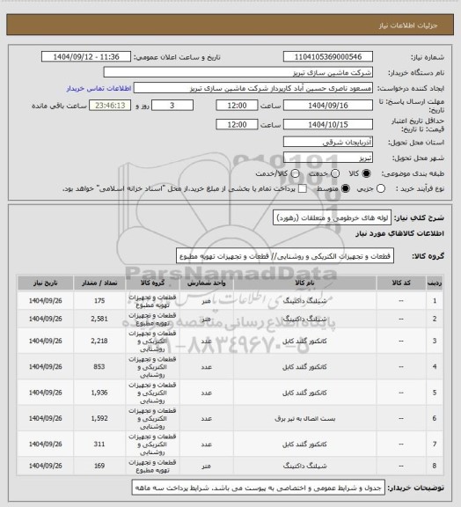The height and width of the screenshot is (507, 461).
Task: Click the گروه کالا column header
Action: (152, 283)
